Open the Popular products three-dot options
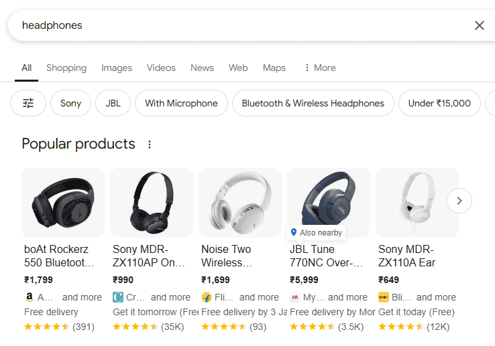This screenshot has width=495, height=346. point(150,145)
